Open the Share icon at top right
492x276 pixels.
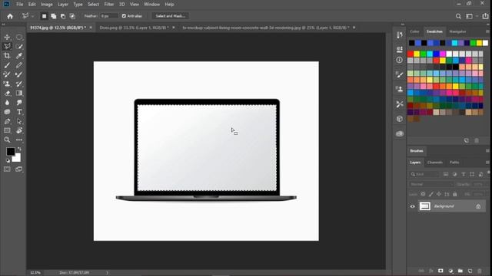pos(485,16)
